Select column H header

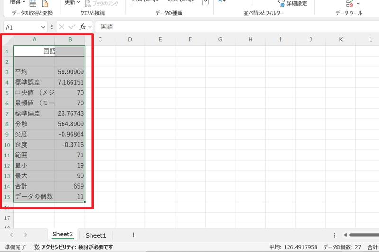(250, 40)
